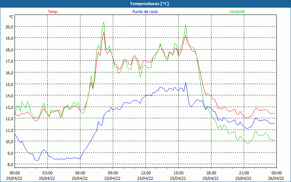Viewport: 291px width, 182px height.
Task: Click the °C unit label on the axis
Action: (x=11, y=17)
